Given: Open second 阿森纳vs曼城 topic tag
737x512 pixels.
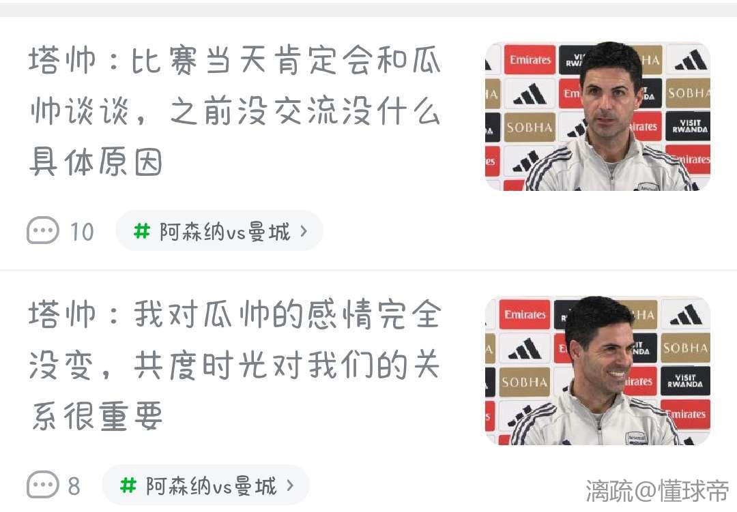Looking at the screenshot, I should point(205,485).
